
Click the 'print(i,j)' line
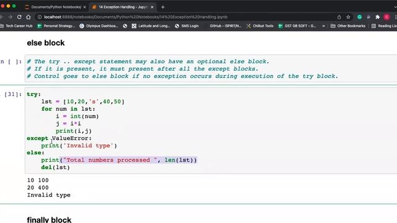coord(74,131)
